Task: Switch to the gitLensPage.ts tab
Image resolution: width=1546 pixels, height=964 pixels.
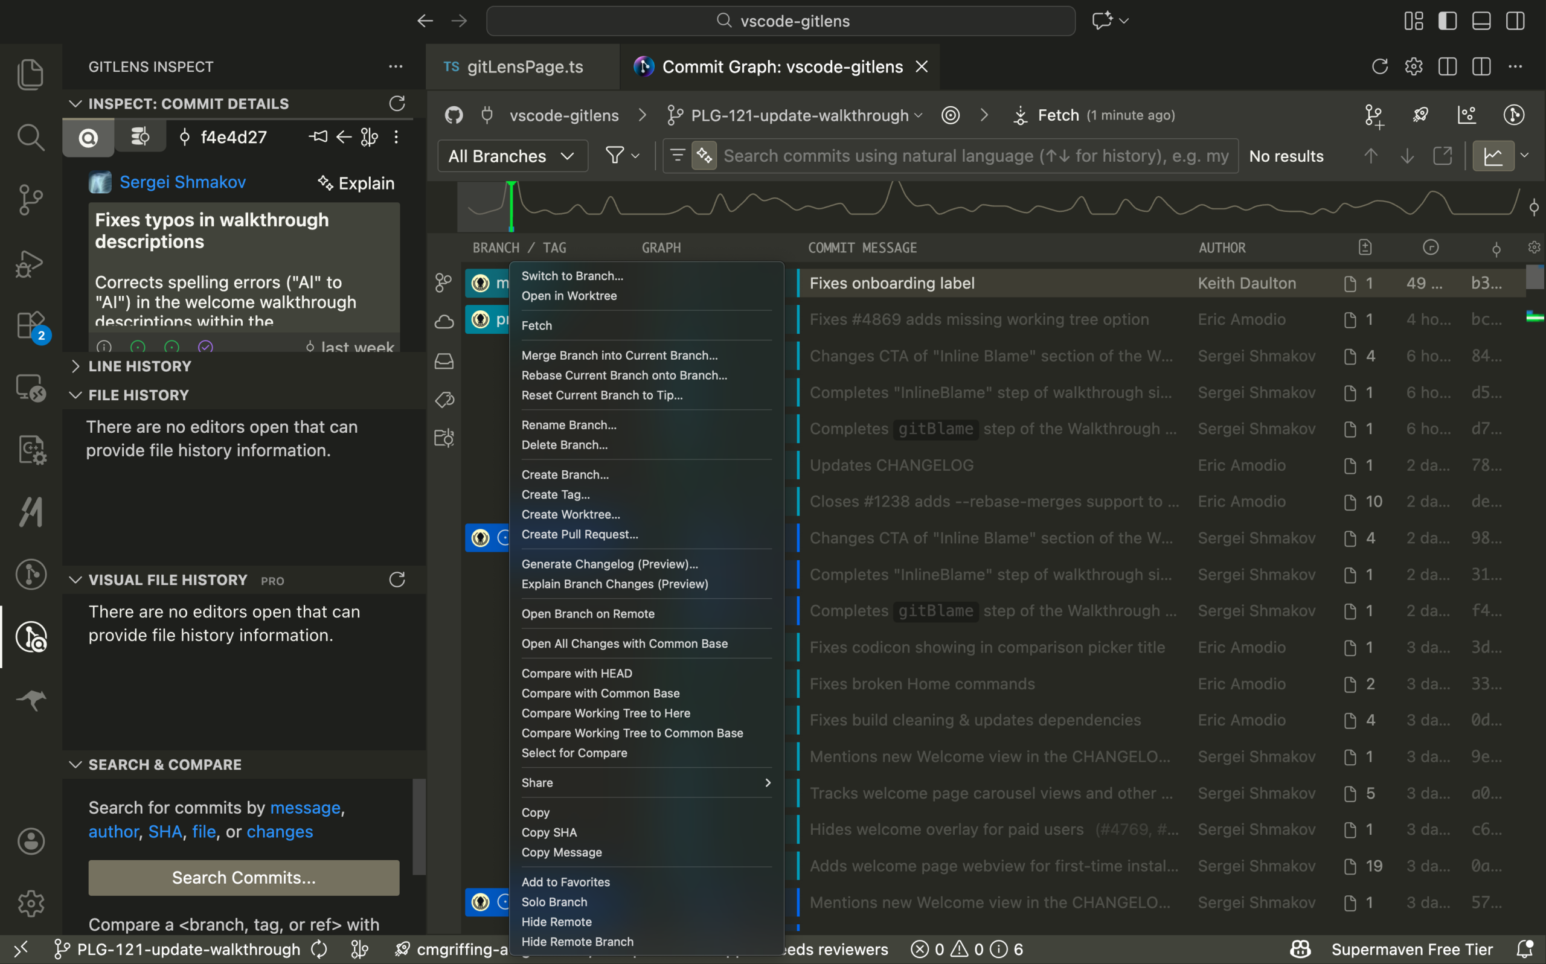Action: pyautogui.click(x=524, y=66)
